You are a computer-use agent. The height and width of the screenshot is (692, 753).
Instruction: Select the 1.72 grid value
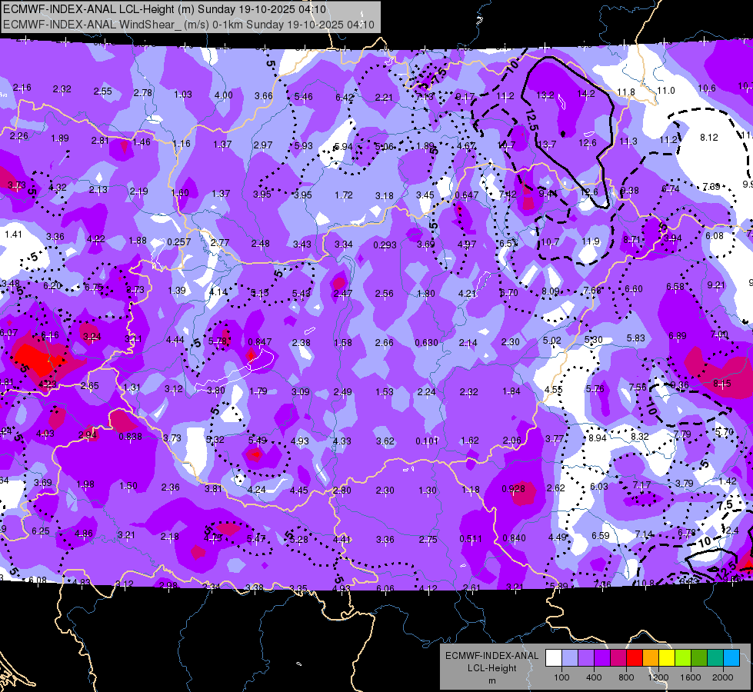point(344,195)
